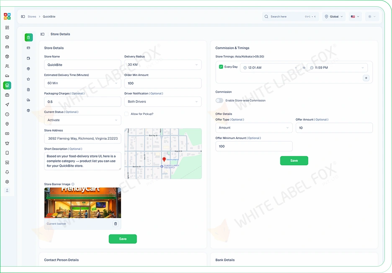The image size is (392, 273).
Task: Expand the Offer Type Amount dropdown
Action: coord(254,127)
